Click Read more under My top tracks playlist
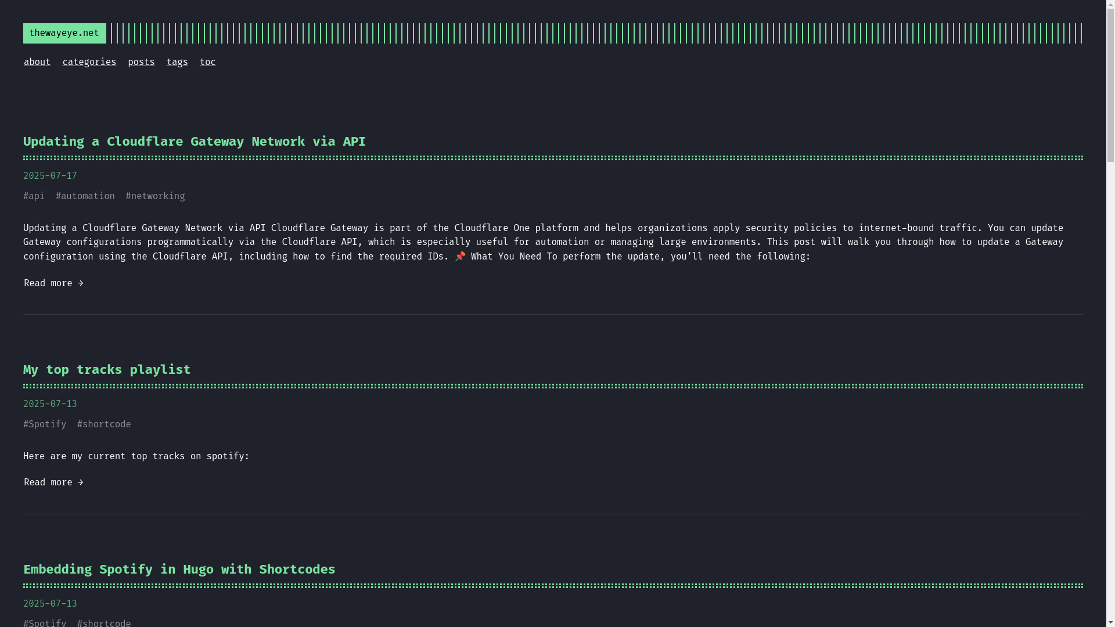The image size is (1115, 627). tap(53, 482)
